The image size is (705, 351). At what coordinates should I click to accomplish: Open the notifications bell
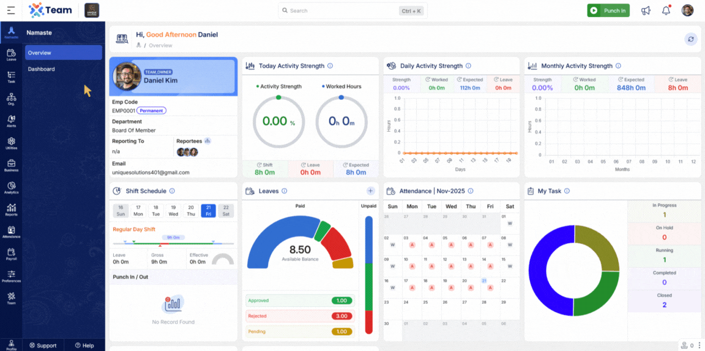point(666,10)
